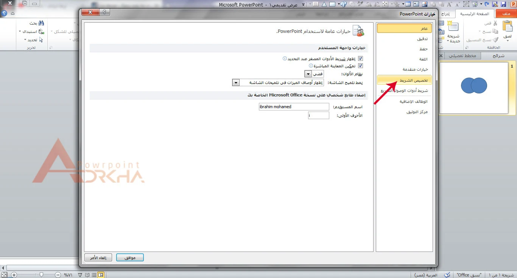Select the General category in options list
Image resolution: width=517 pixels, height=278 pixels.
tap(404, 28)
